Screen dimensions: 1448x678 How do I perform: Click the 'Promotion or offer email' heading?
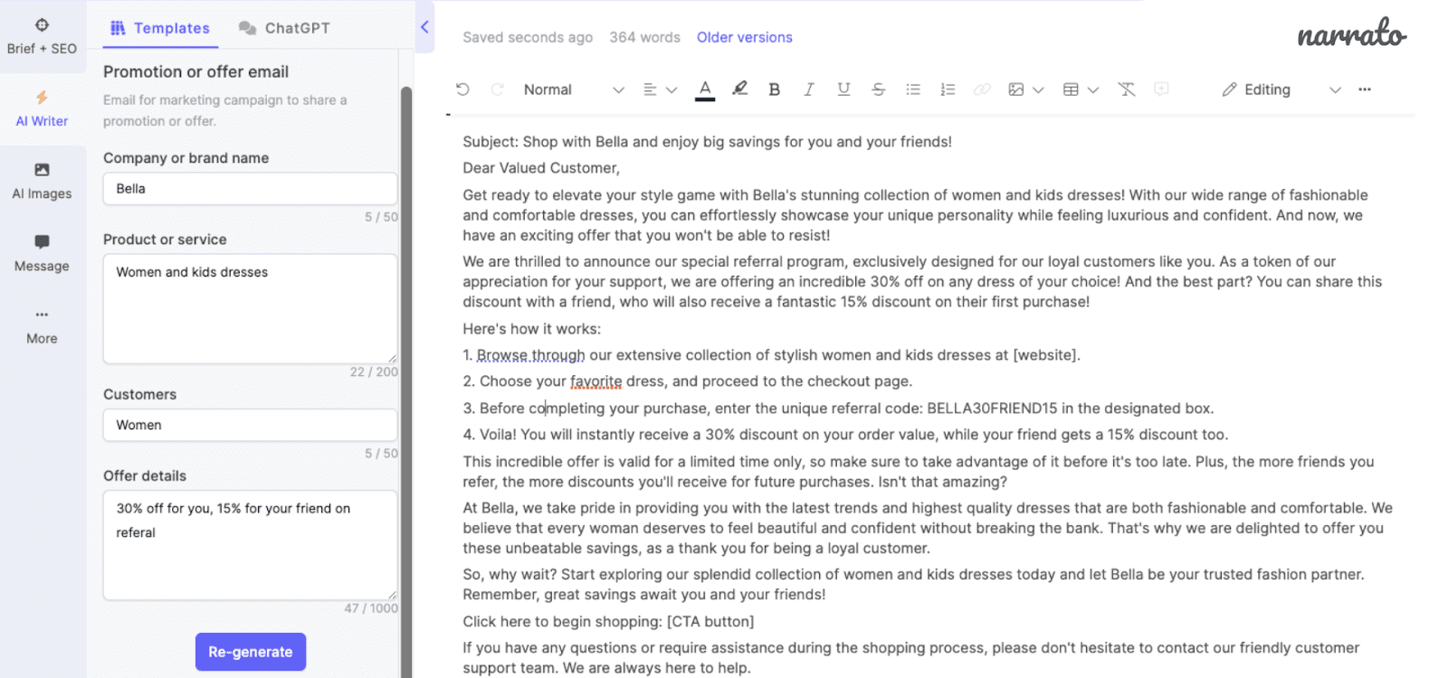pyautogui.click(x=195, y=71)
